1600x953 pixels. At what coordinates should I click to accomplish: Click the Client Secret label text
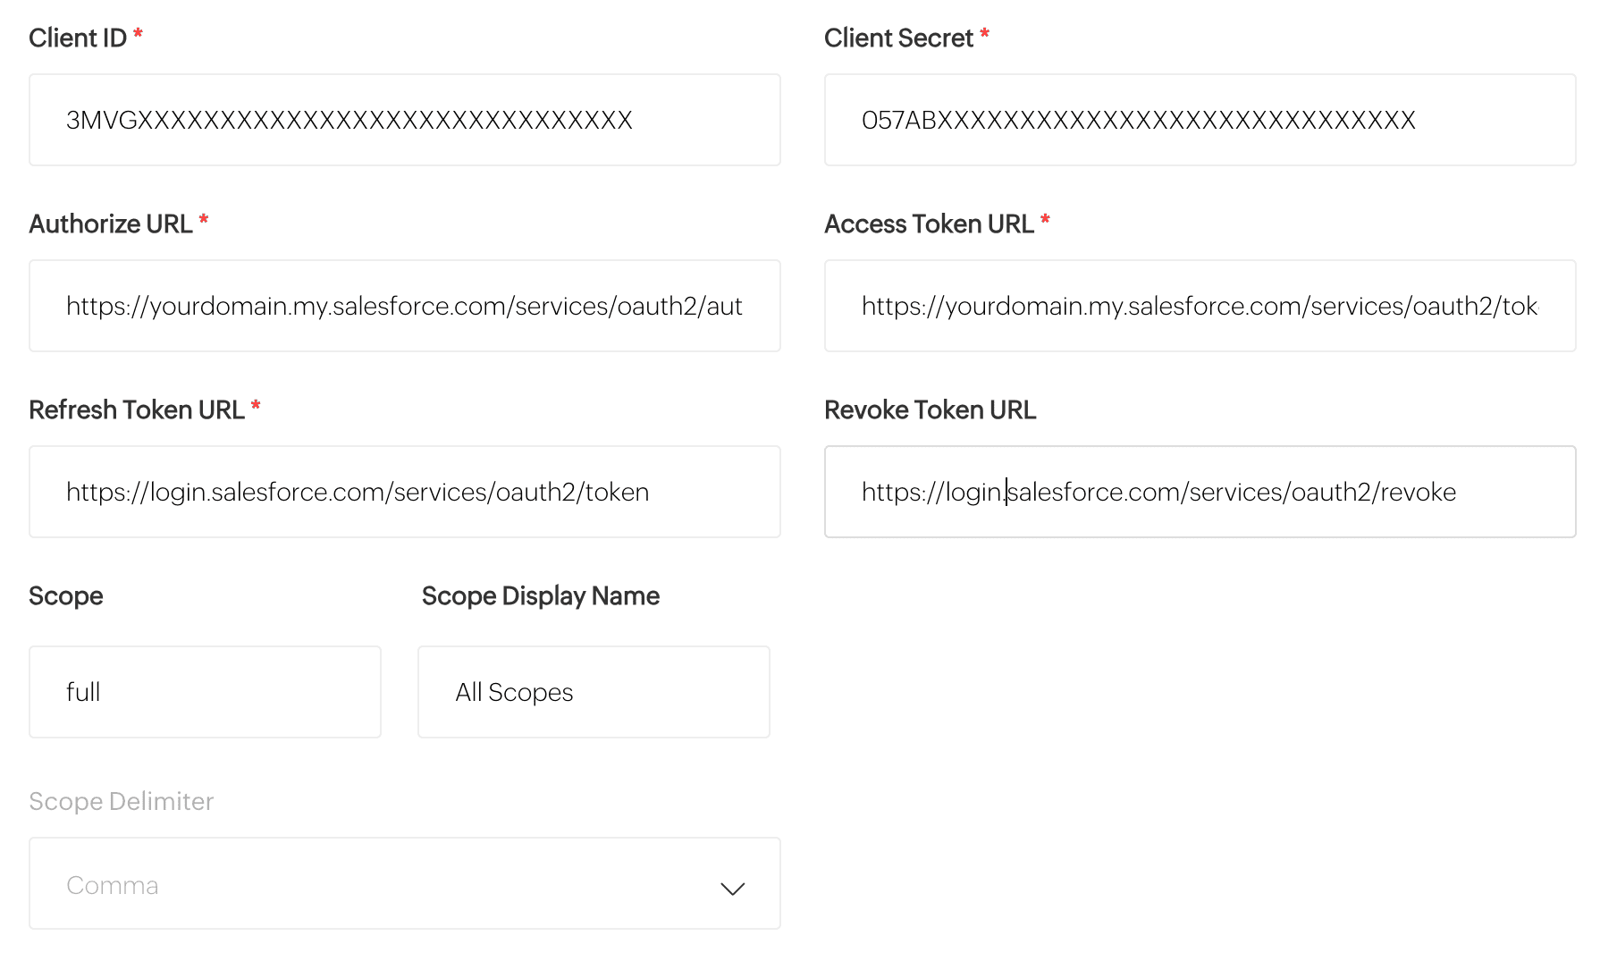(x=898, y=38)
